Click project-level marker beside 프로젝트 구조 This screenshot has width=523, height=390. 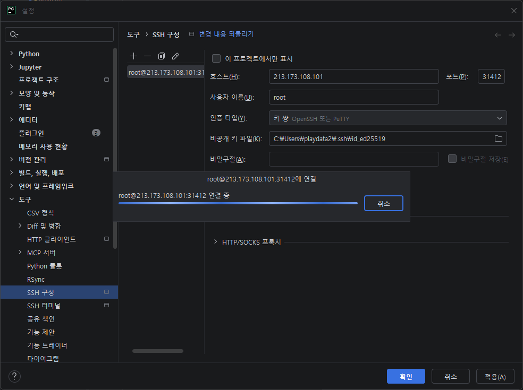pos(106,80)
